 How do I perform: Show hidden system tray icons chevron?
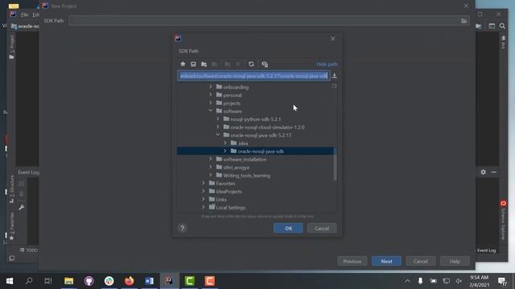[408, 281]
